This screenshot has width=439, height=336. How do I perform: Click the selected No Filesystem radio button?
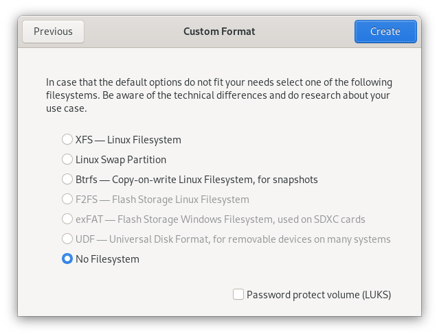point(67,259)
